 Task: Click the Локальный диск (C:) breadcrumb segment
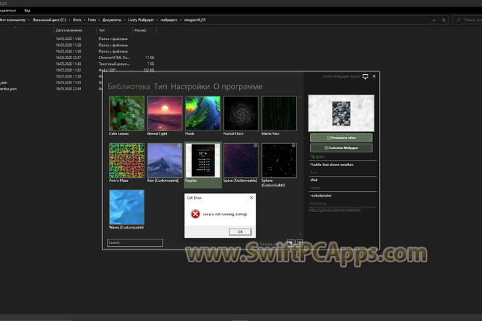49,20
